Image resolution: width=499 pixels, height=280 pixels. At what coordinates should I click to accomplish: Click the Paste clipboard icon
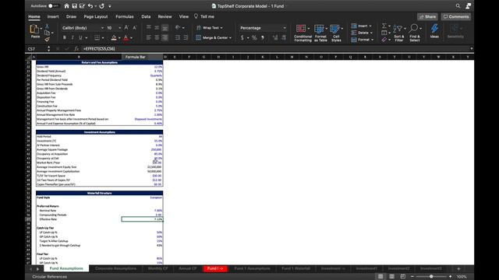click(34, 30)
